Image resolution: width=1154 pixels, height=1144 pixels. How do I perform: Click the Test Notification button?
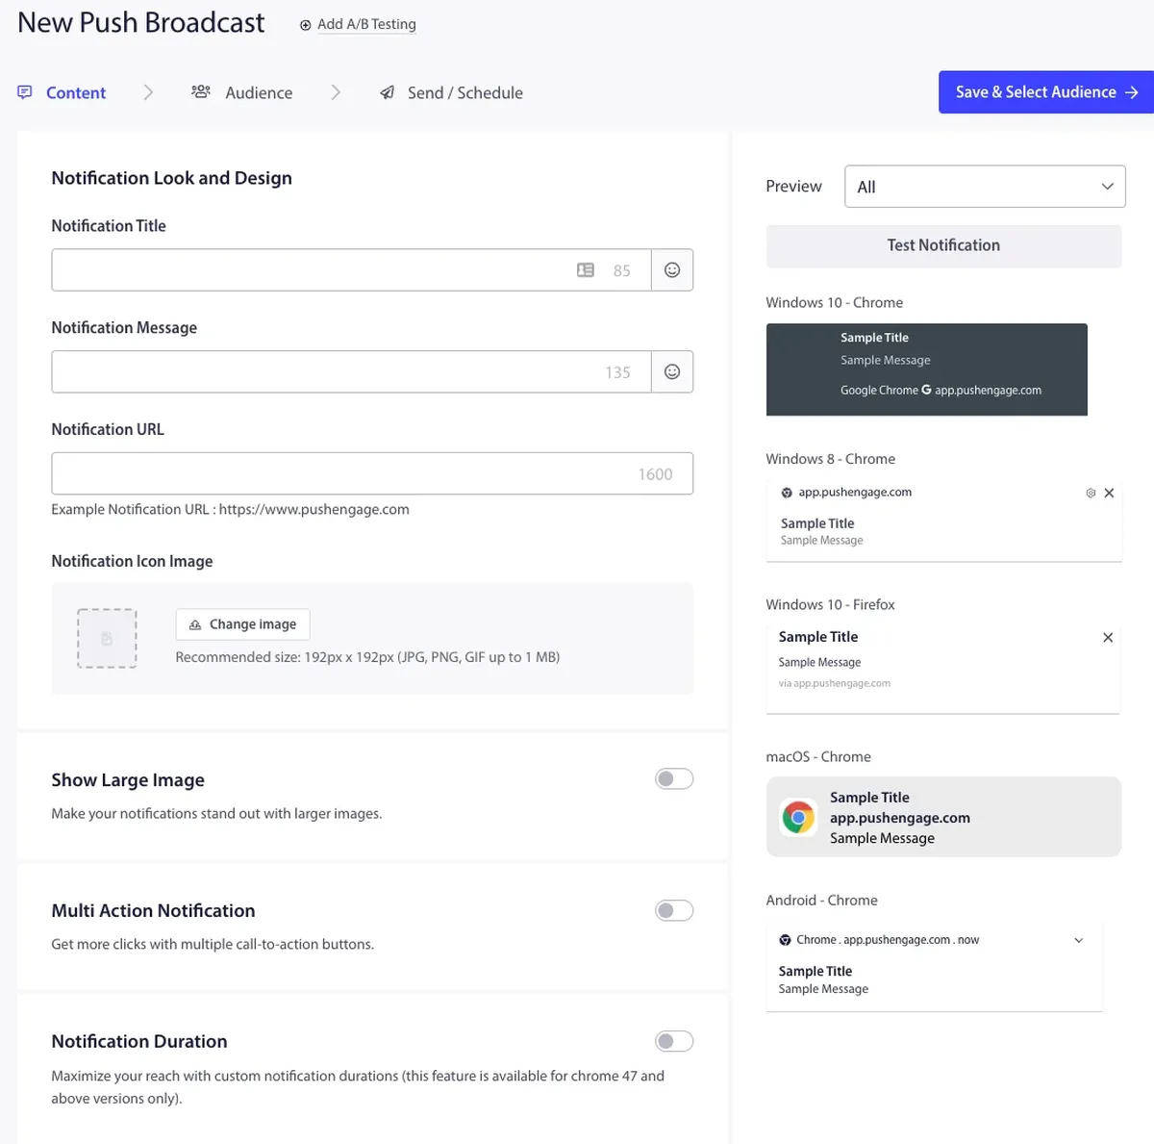[943, 246]
